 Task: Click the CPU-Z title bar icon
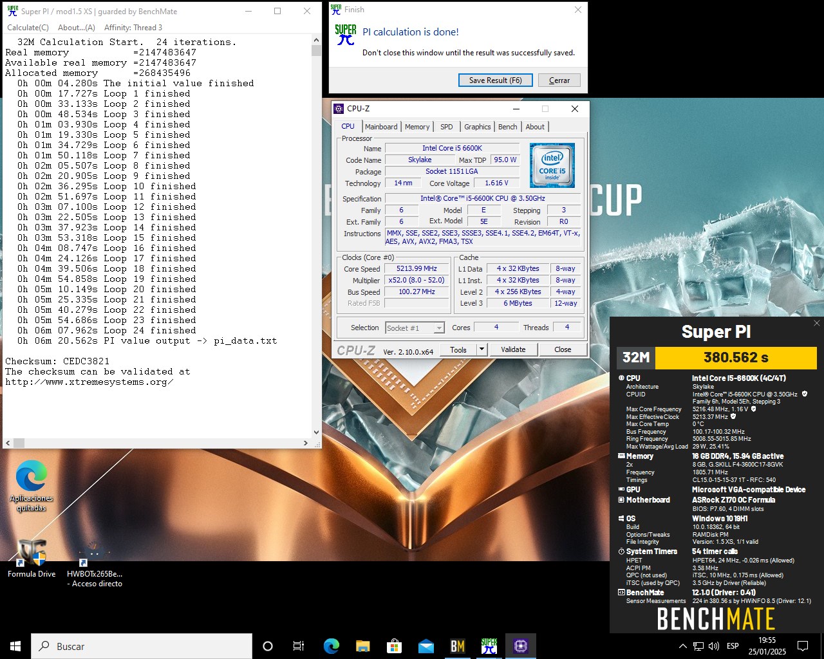click(x=339, y=109)
